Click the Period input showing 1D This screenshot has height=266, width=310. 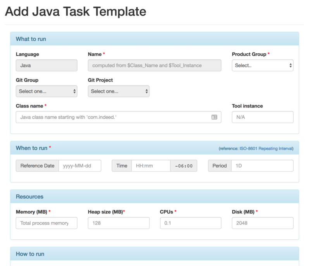pyautogui.click(x=262, y=166)
